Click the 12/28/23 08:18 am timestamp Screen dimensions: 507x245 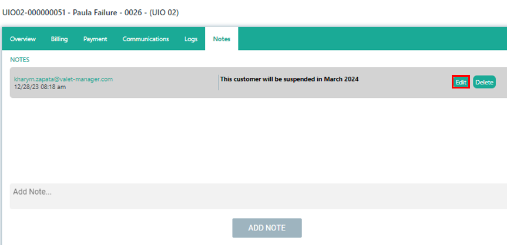coord(40,87)
